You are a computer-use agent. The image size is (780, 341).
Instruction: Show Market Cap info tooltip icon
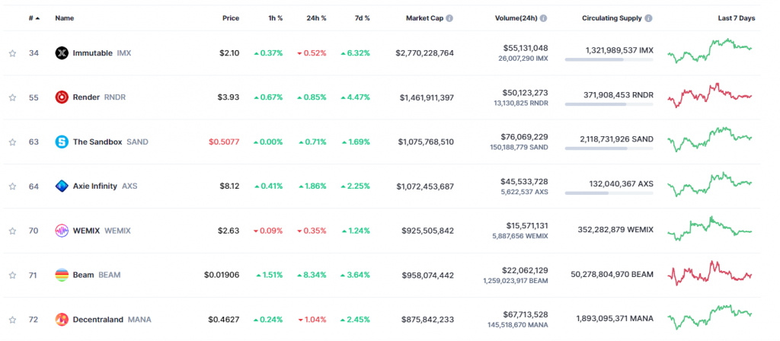[x=449, y=18]
